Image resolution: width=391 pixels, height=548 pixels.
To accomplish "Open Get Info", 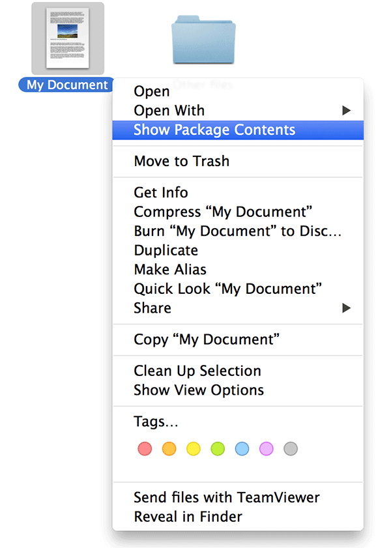I will pos(160,192).
